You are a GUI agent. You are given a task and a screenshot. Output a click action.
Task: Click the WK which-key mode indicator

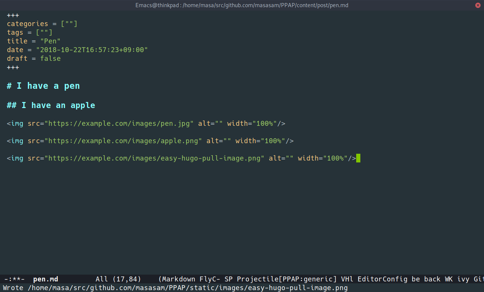(449, 279)
